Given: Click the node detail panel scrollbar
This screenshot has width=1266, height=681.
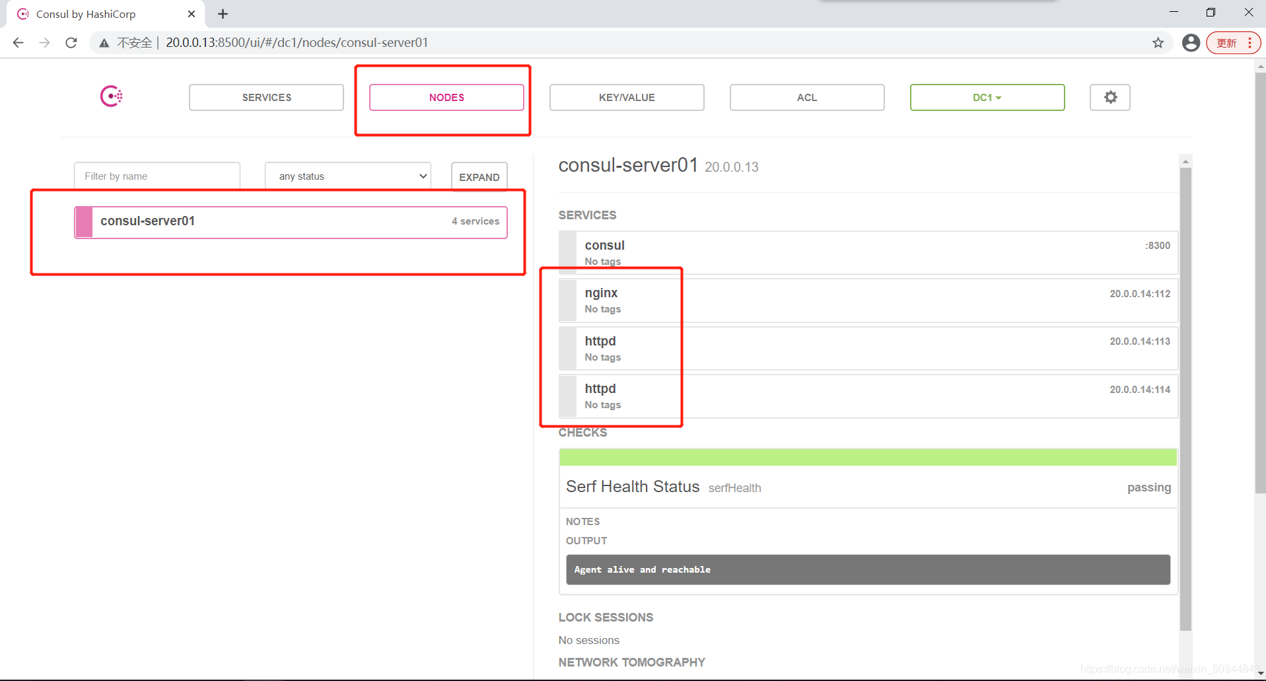Looking at the screenshot, I should pyautogui.click(x=1185, y=399).
